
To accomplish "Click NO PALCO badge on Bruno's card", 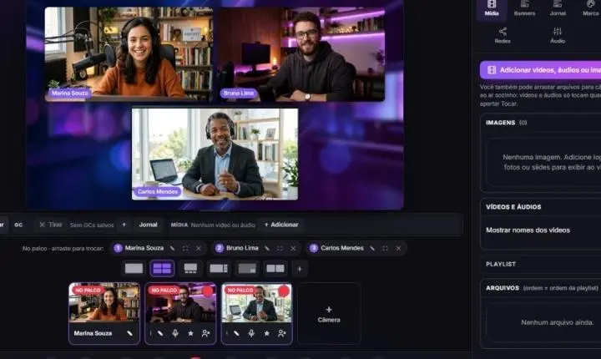I will coord(164,290).
